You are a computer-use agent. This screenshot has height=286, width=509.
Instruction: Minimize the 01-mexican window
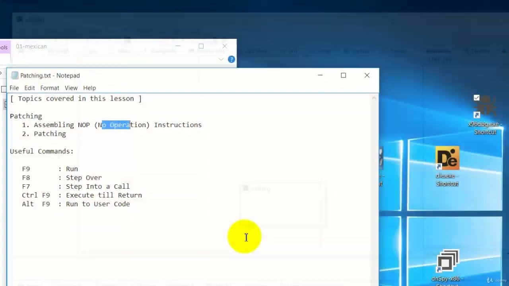tap(178, 46)
